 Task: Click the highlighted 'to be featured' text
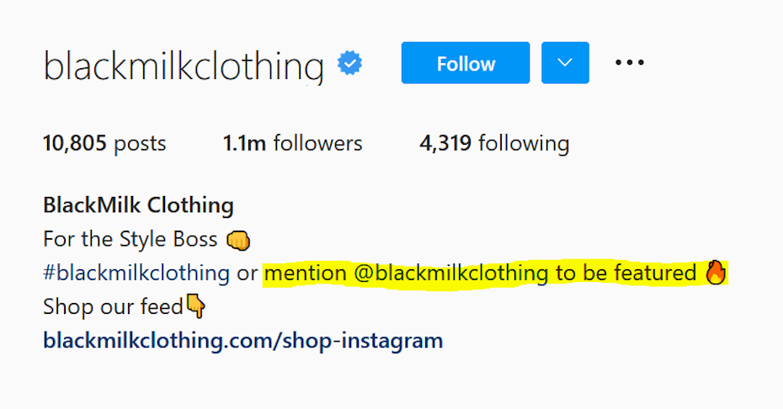pyautogui.click(x=626, y=274)
